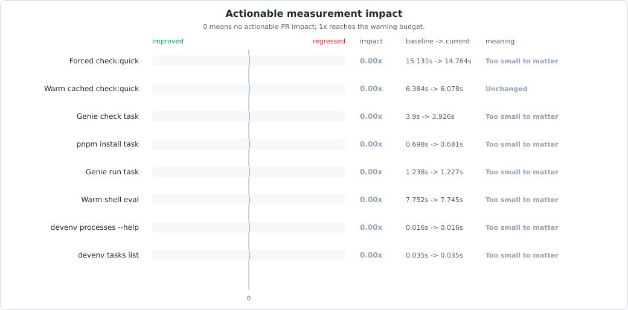Click the impact bar for Warm cached check:quick
The height and width of the screenshot is (310, 628).
(x=249, y=89)
